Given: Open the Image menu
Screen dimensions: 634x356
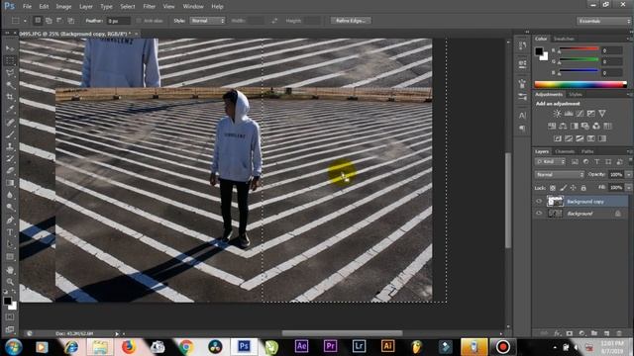Looking at the screenshot, I should [x=63, y=7].
